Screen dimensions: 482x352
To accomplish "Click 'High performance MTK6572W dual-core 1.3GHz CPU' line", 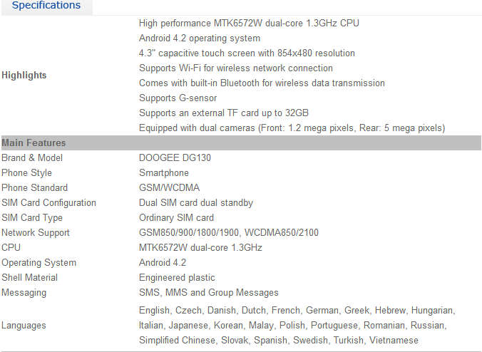I will pyautogui.click(x=249, y=23).
